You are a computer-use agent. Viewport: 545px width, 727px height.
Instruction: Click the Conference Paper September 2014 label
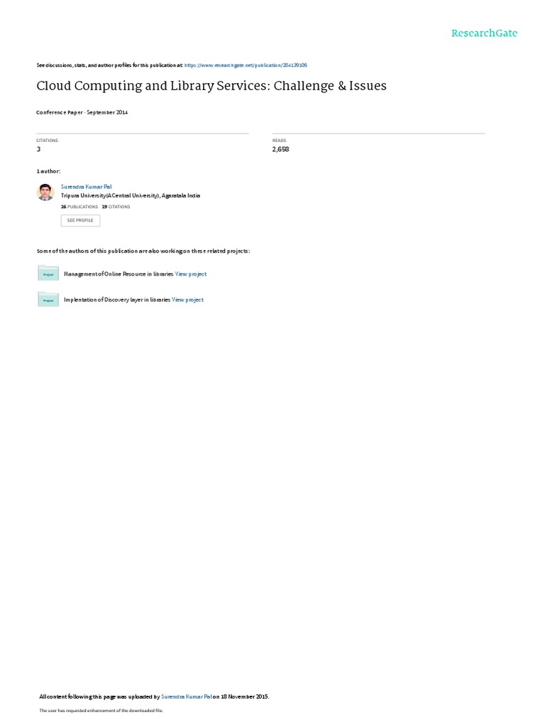coord(82,113)
